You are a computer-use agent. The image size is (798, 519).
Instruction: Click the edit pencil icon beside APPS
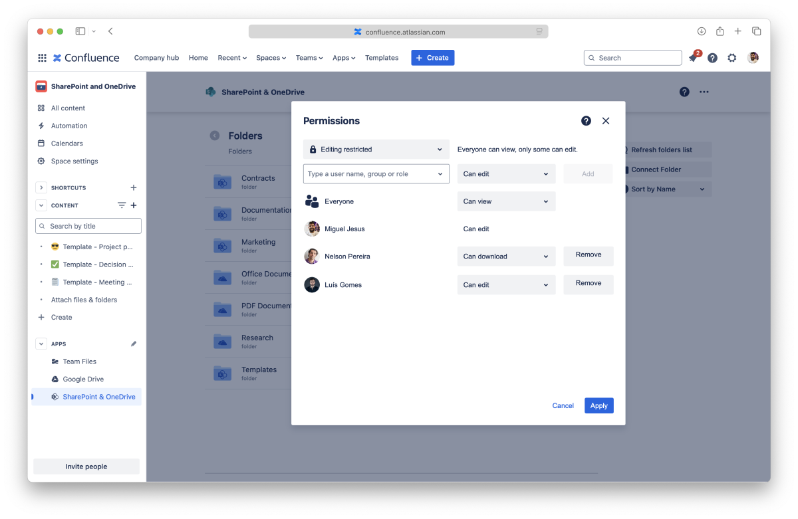tap(134, 344)
